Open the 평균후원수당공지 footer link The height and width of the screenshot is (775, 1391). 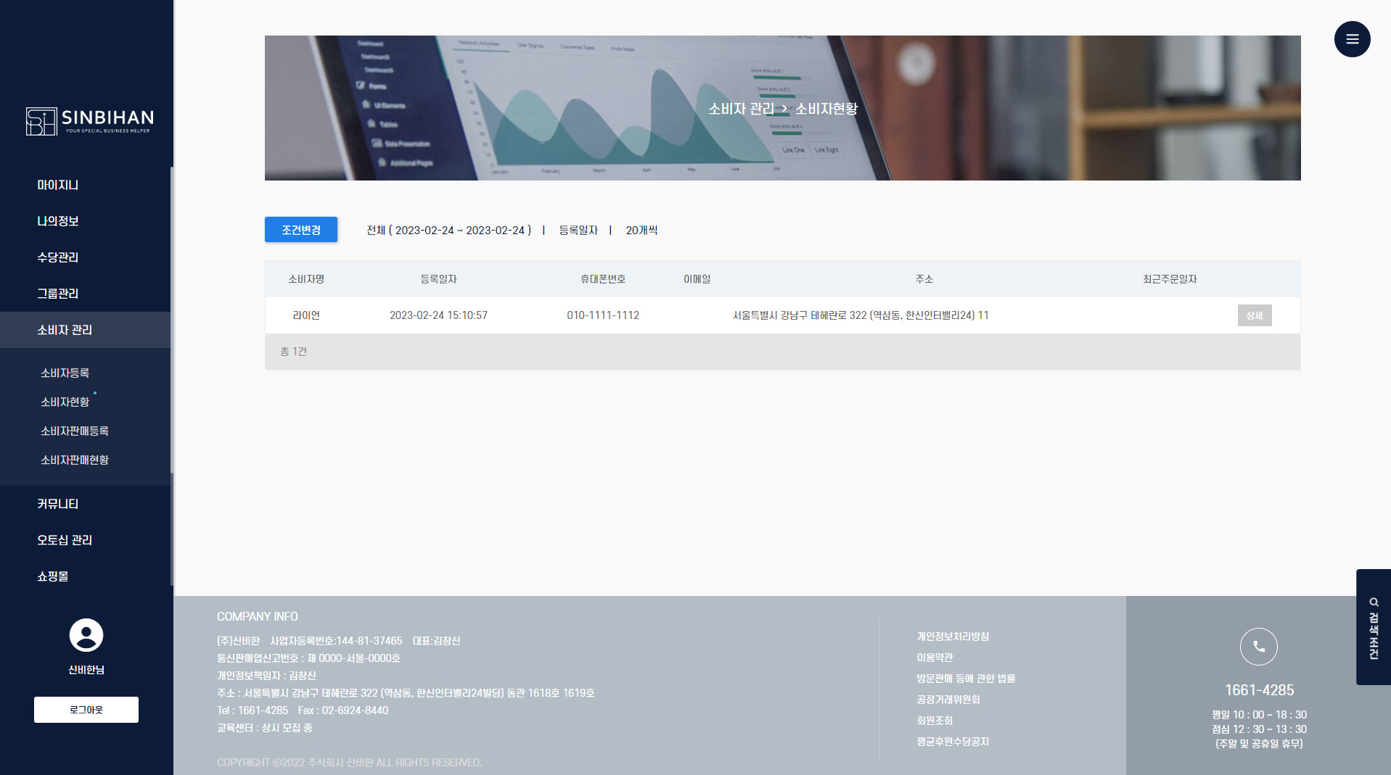click(x=953, y=742)
